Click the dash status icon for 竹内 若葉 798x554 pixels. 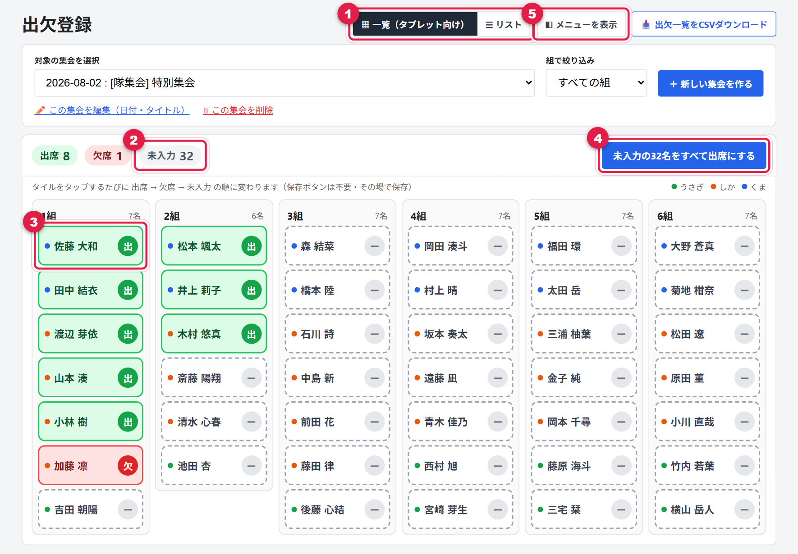click(x=744, y=466)
